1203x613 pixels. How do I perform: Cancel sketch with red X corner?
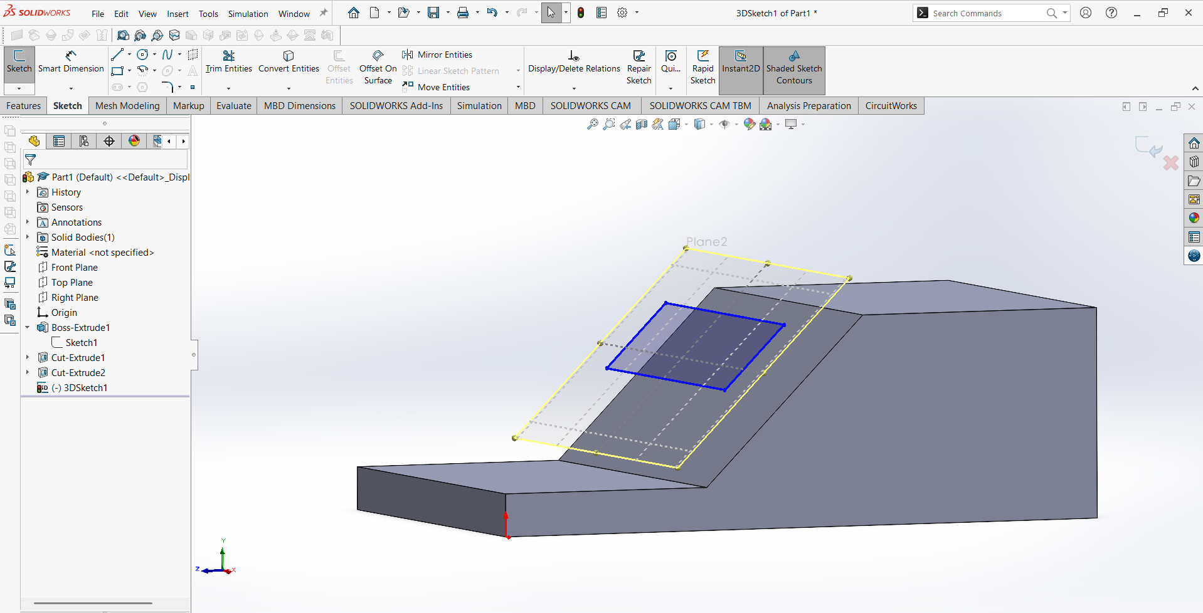coord(1170,164)
